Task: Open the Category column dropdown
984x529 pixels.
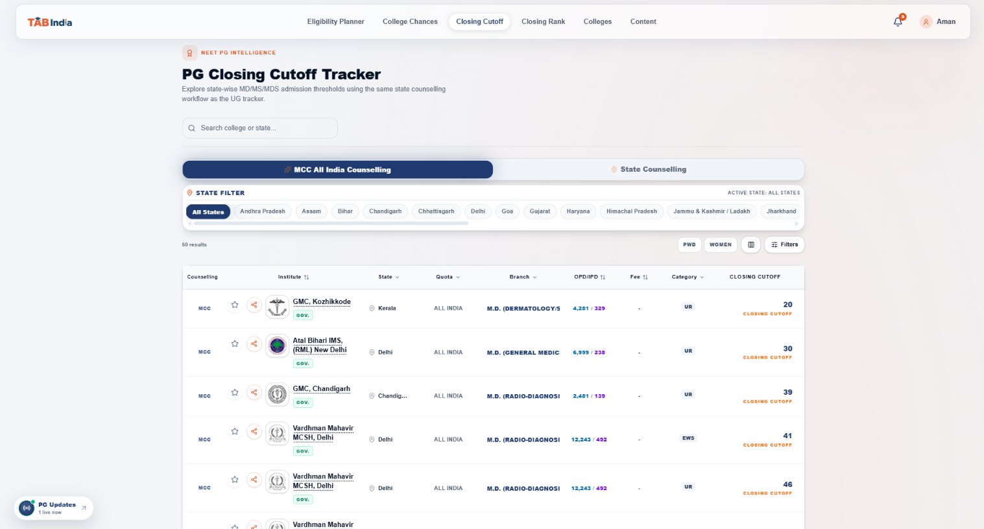Action: coord(688,277)
